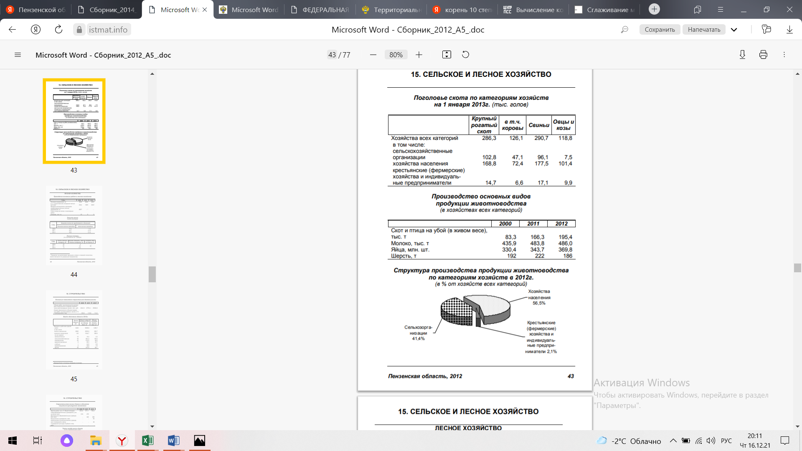
Task: Click the thumbnail panel scrollbar handle
Action: tap(152, 274)
